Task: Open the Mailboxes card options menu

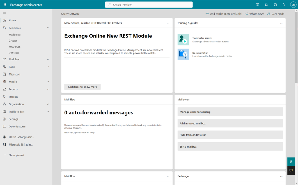Action: (x=281, y=100)
